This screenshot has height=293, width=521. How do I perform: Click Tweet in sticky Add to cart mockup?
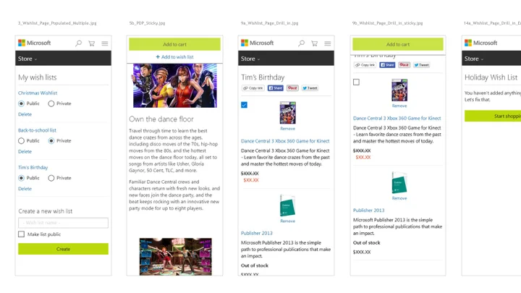422,65
